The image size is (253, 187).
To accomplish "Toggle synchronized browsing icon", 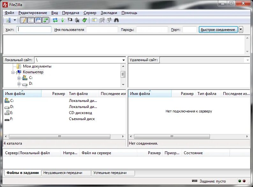I will coord(109,20).
